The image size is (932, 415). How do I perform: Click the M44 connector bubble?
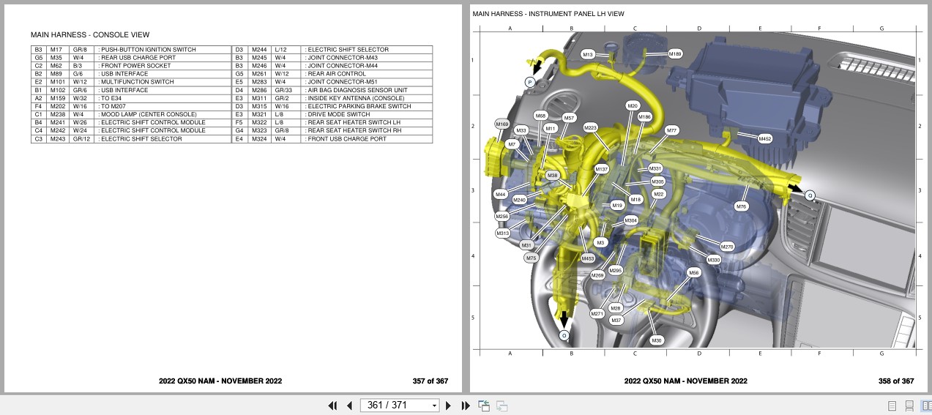(500, 195)
